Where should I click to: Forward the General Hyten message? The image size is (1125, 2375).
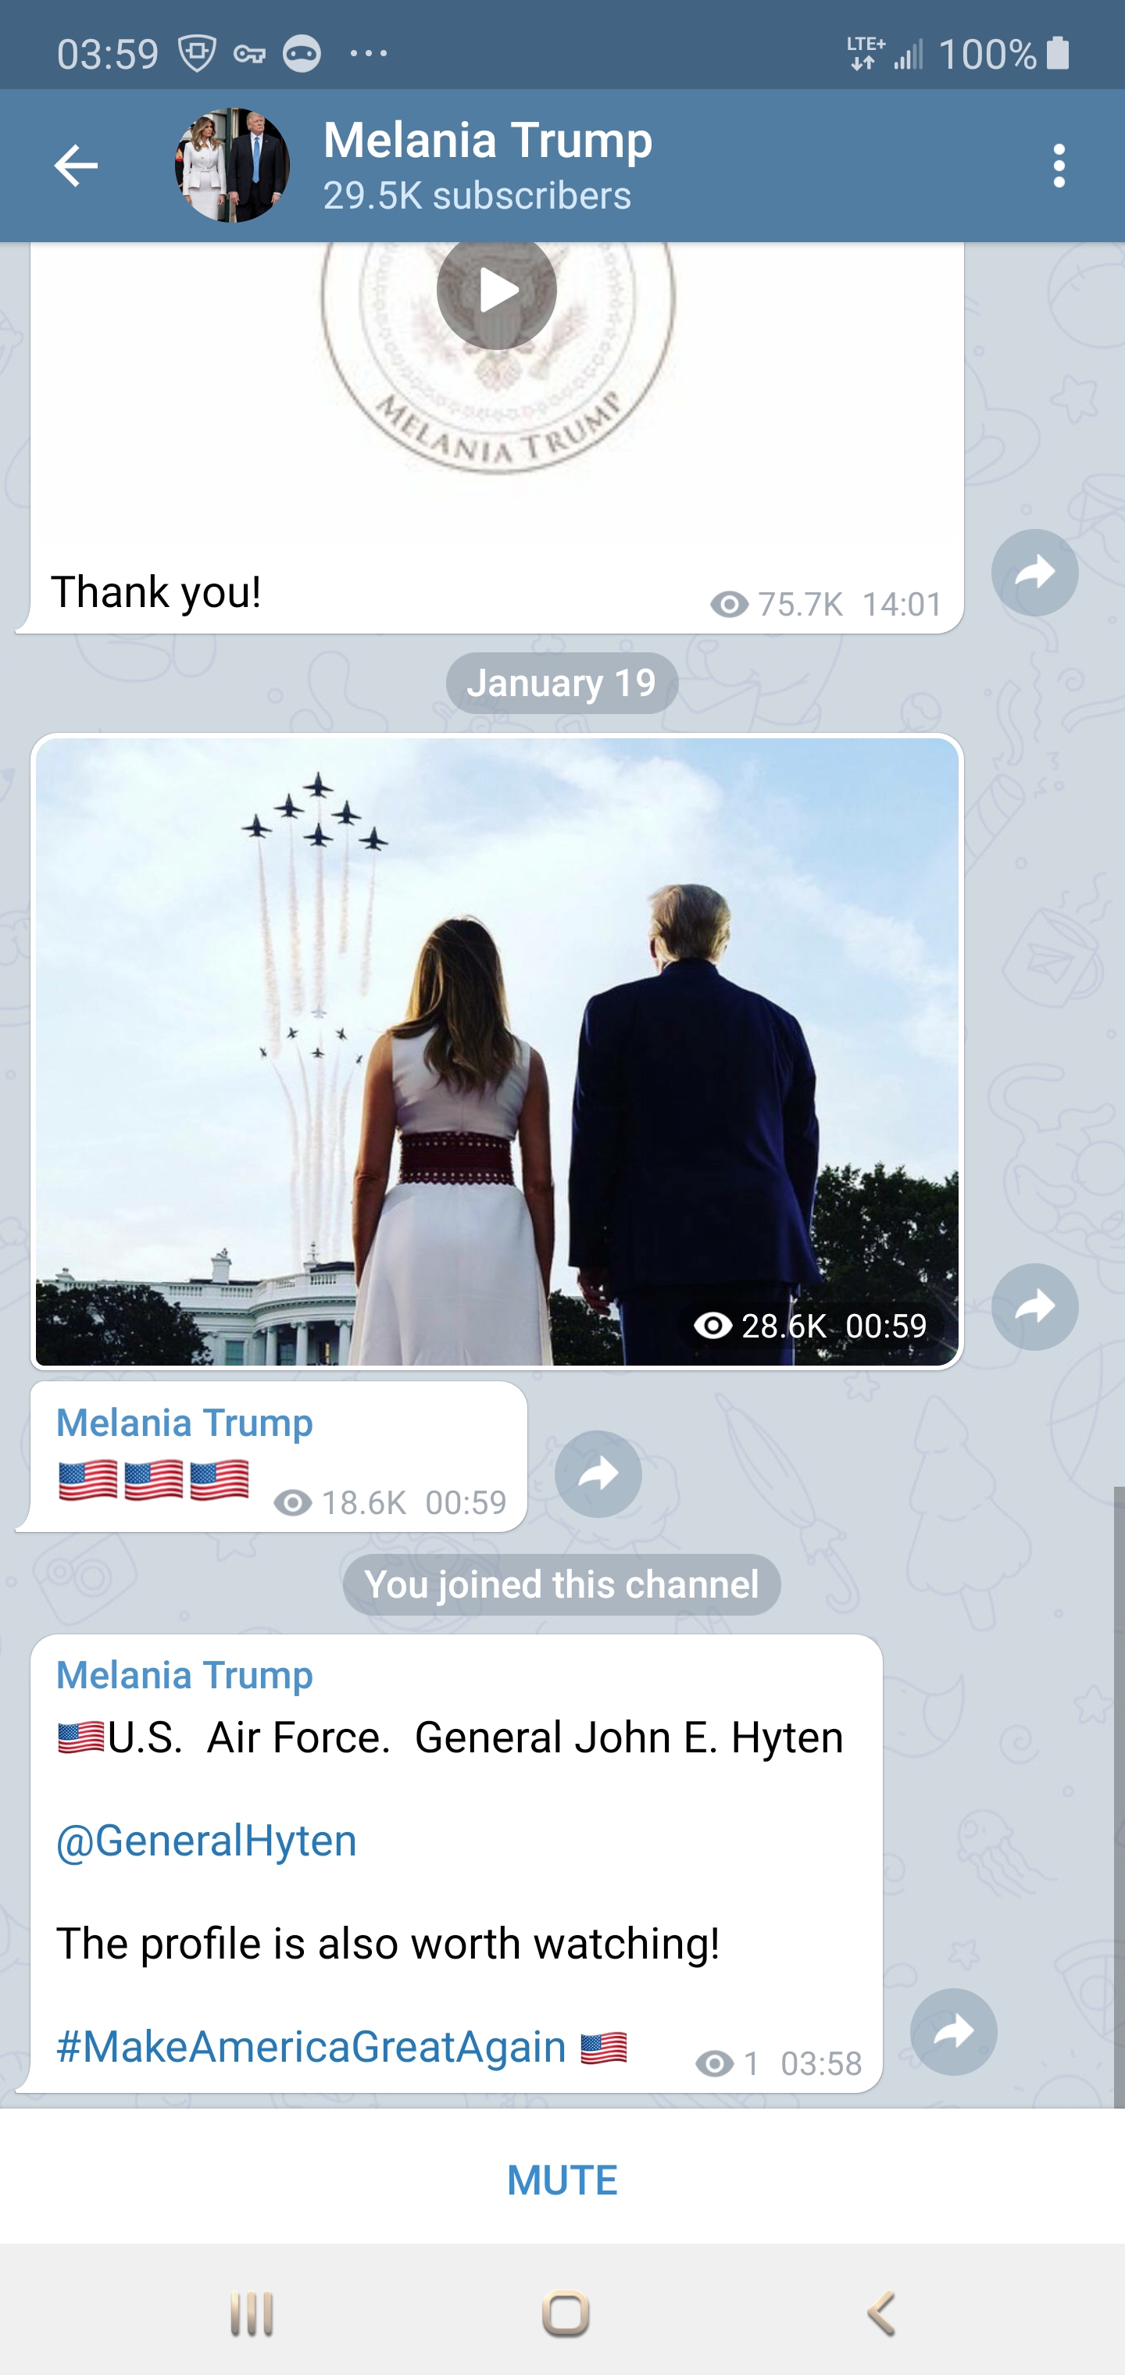[953, 2032]
